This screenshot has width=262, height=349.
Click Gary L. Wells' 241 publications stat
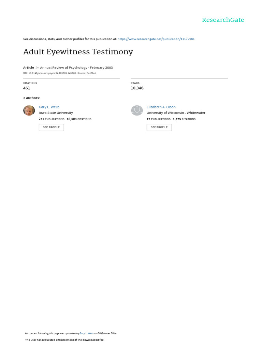tap(52, 119)
